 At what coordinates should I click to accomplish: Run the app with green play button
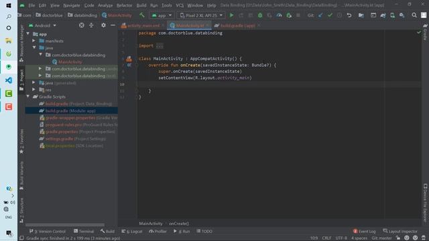[x=231, y=15]
